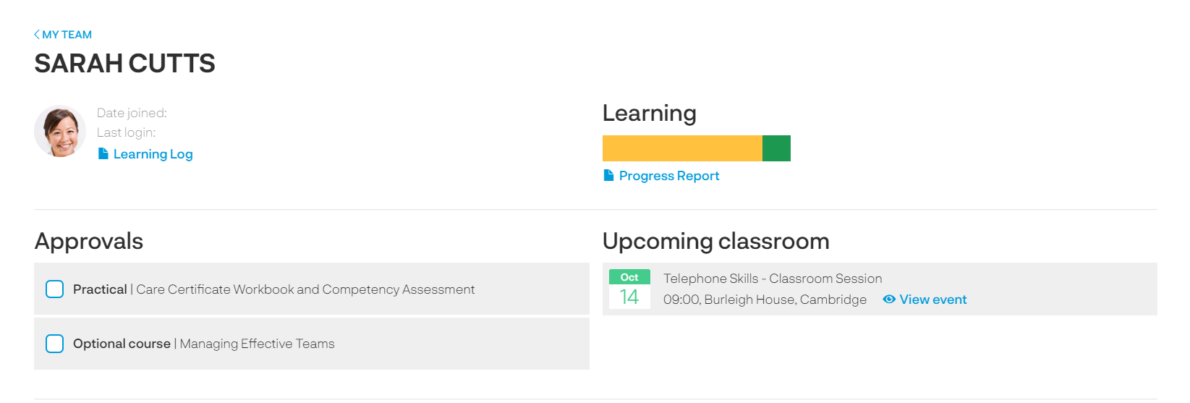Click the Progress Report document icon
The image size is (1190, 403).
[x=609, y=175]
